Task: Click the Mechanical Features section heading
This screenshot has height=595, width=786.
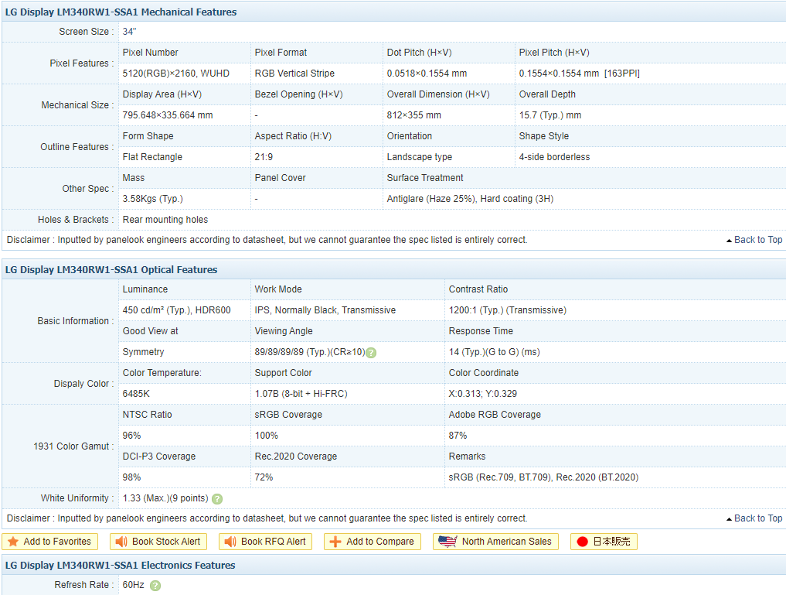Action: tap(121, 12)
